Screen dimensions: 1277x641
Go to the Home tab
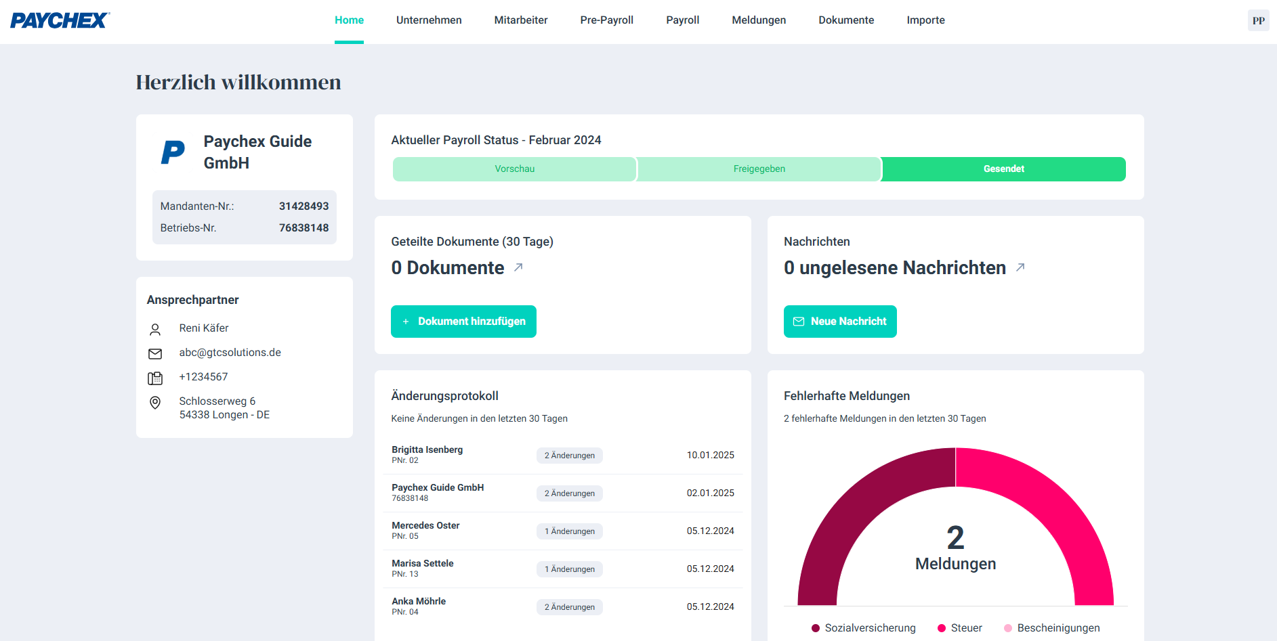click(349, 20)
